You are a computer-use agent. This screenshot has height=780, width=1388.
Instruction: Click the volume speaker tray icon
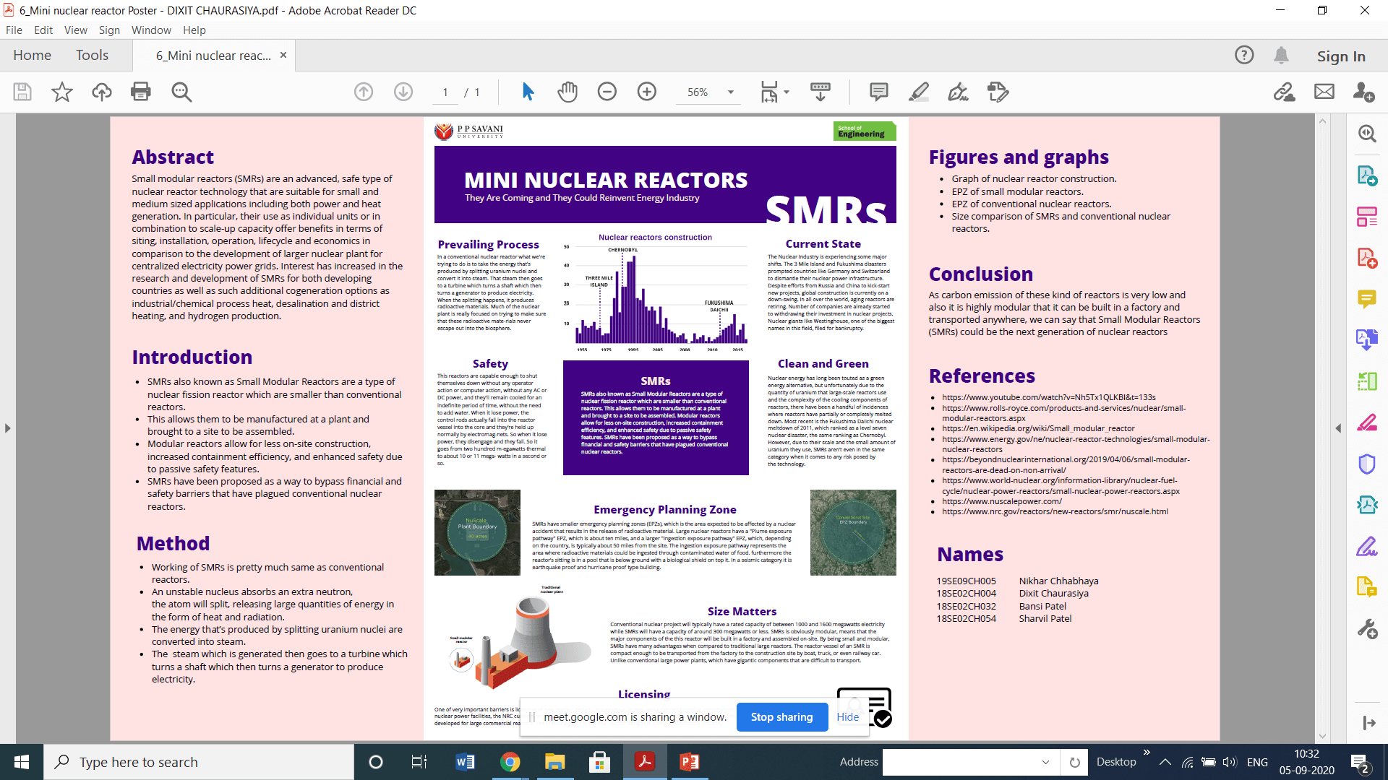point(1230,762)
